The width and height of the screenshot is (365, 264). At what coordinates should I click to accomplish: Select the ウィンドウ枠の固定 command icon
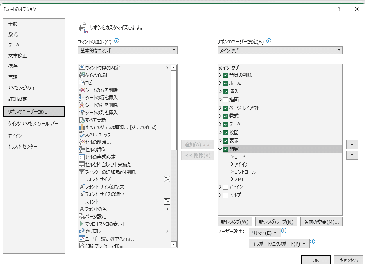point(81,68)
